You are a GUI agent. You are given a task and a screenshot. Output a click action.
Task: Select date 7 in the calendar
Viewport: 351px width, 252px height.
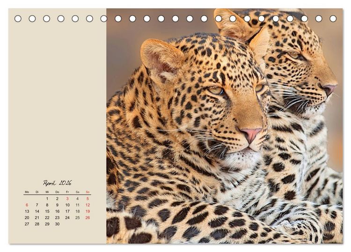point(37,205)
